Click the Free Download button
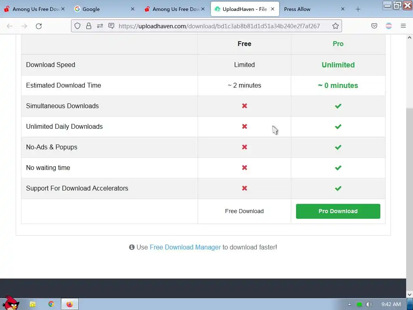Viewport: 413px width, 310px height. (244, 211)
